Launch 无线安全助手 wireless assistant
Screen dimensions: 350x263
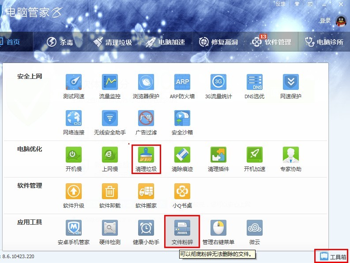click(x=110, y=122)
